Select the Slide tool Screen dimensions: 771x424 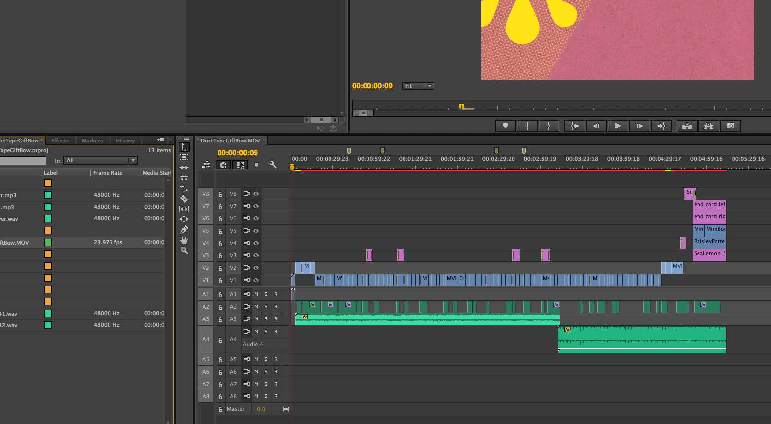click(x=184, y=219)
